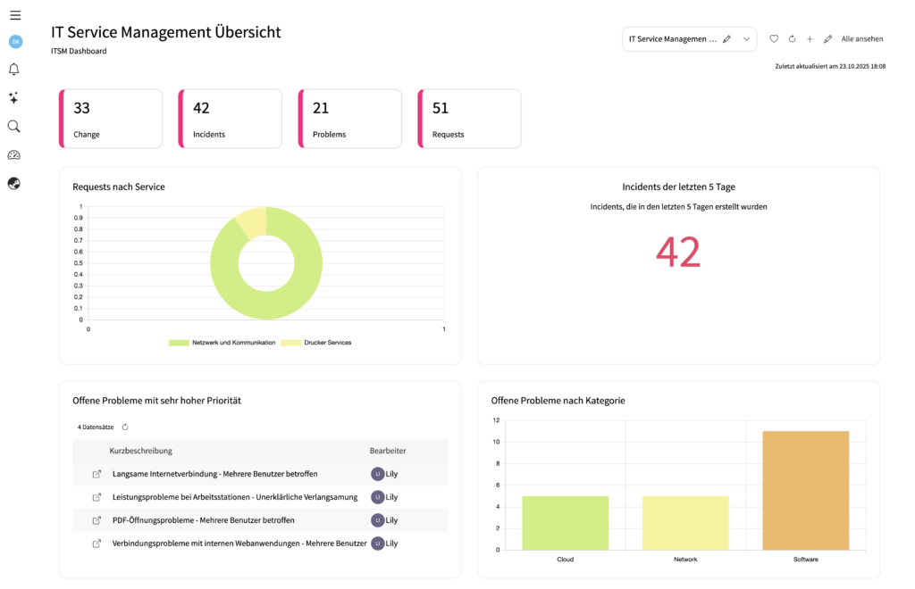Open the DA user avatar

tap(15, 42)
